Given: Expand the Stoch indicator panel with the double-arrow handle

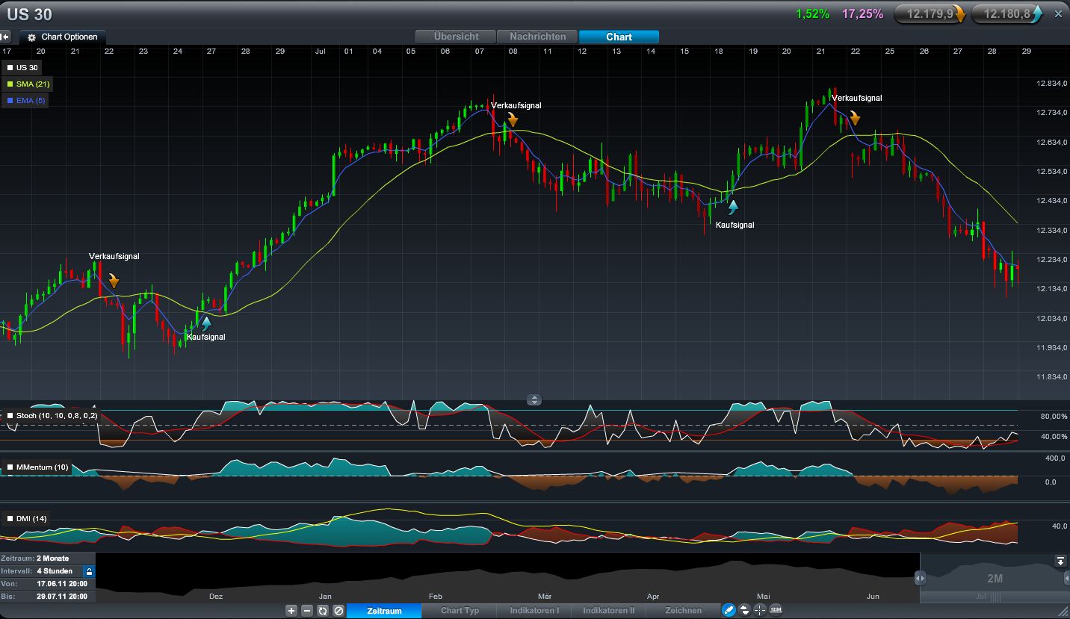Looking at the screenshot, I should [x=534, y=400].
